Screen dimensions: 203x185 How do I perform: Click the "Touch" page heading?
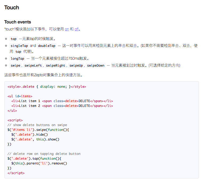point(12,7)
